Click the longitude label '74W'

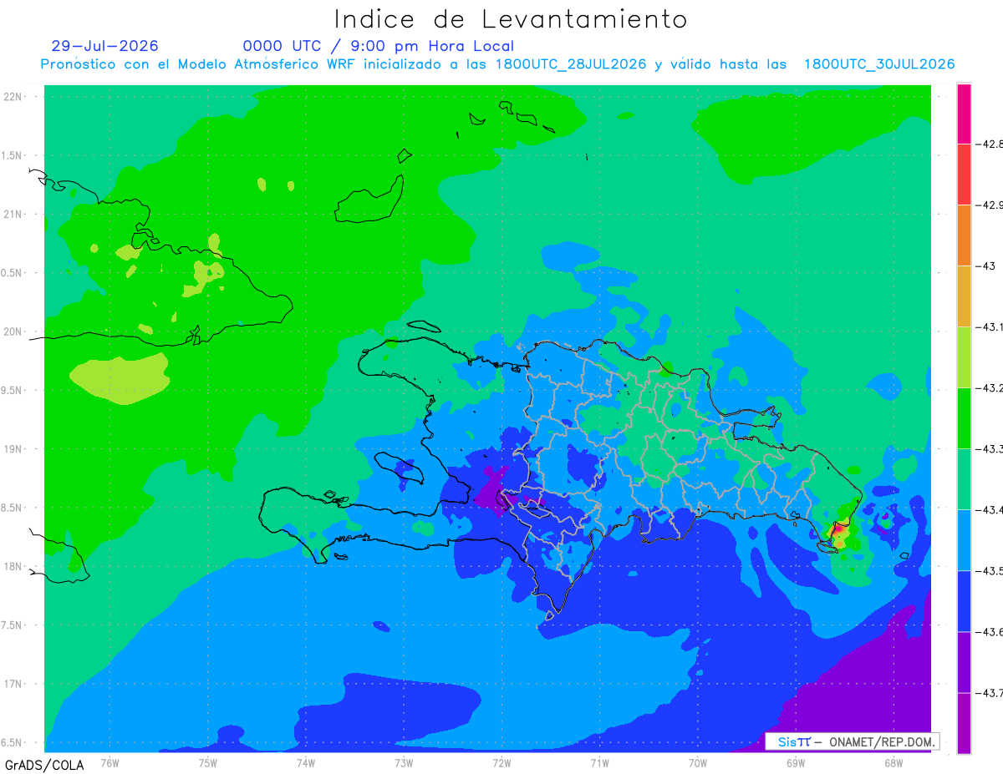point(306,762)
